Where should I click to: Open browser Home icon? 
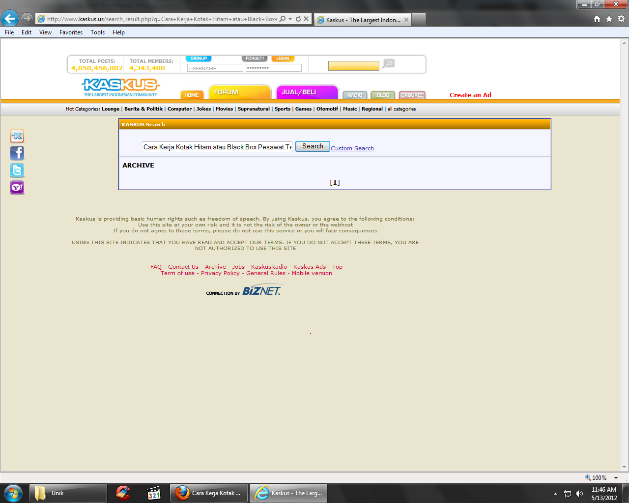tap(597, 19)
